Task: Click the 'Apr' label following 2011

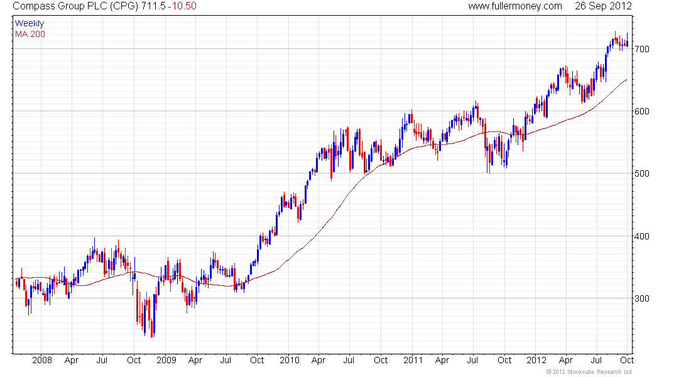Action: tap(442, 361)
